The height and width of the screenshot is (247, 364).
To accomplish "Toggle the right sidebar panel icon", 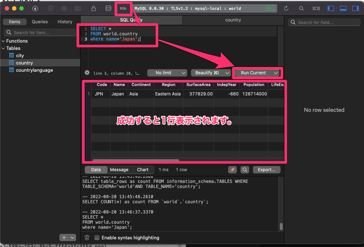I will click(x=355, y=8).
